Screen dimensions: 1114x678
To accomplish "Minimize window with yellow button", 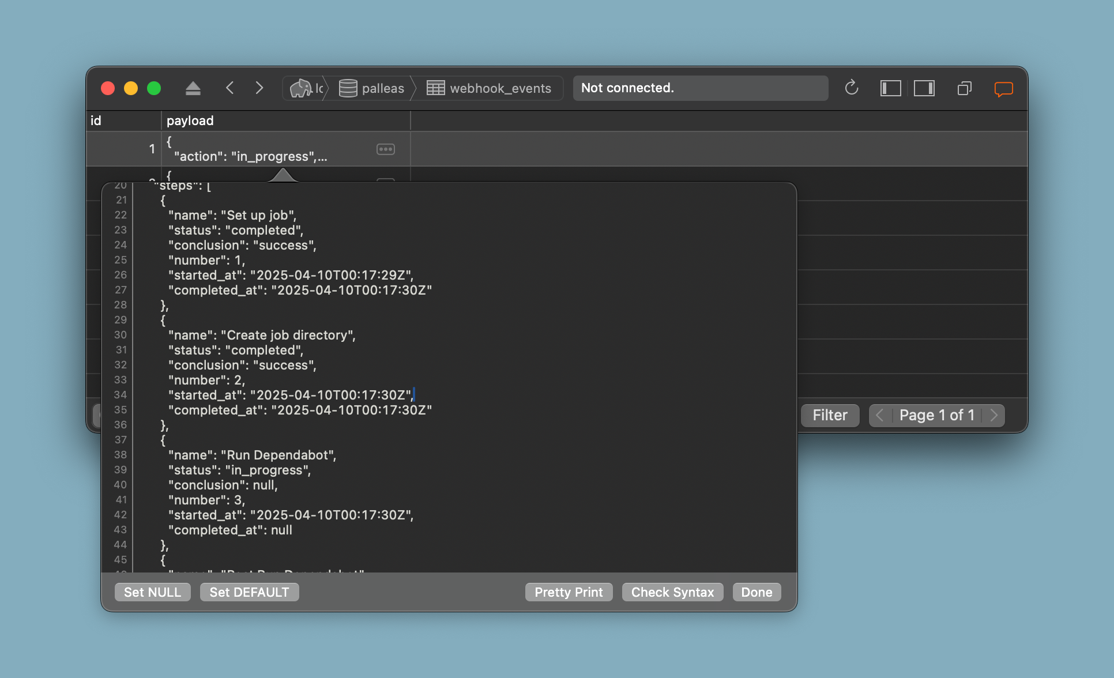I will click(x=131, y=88).
